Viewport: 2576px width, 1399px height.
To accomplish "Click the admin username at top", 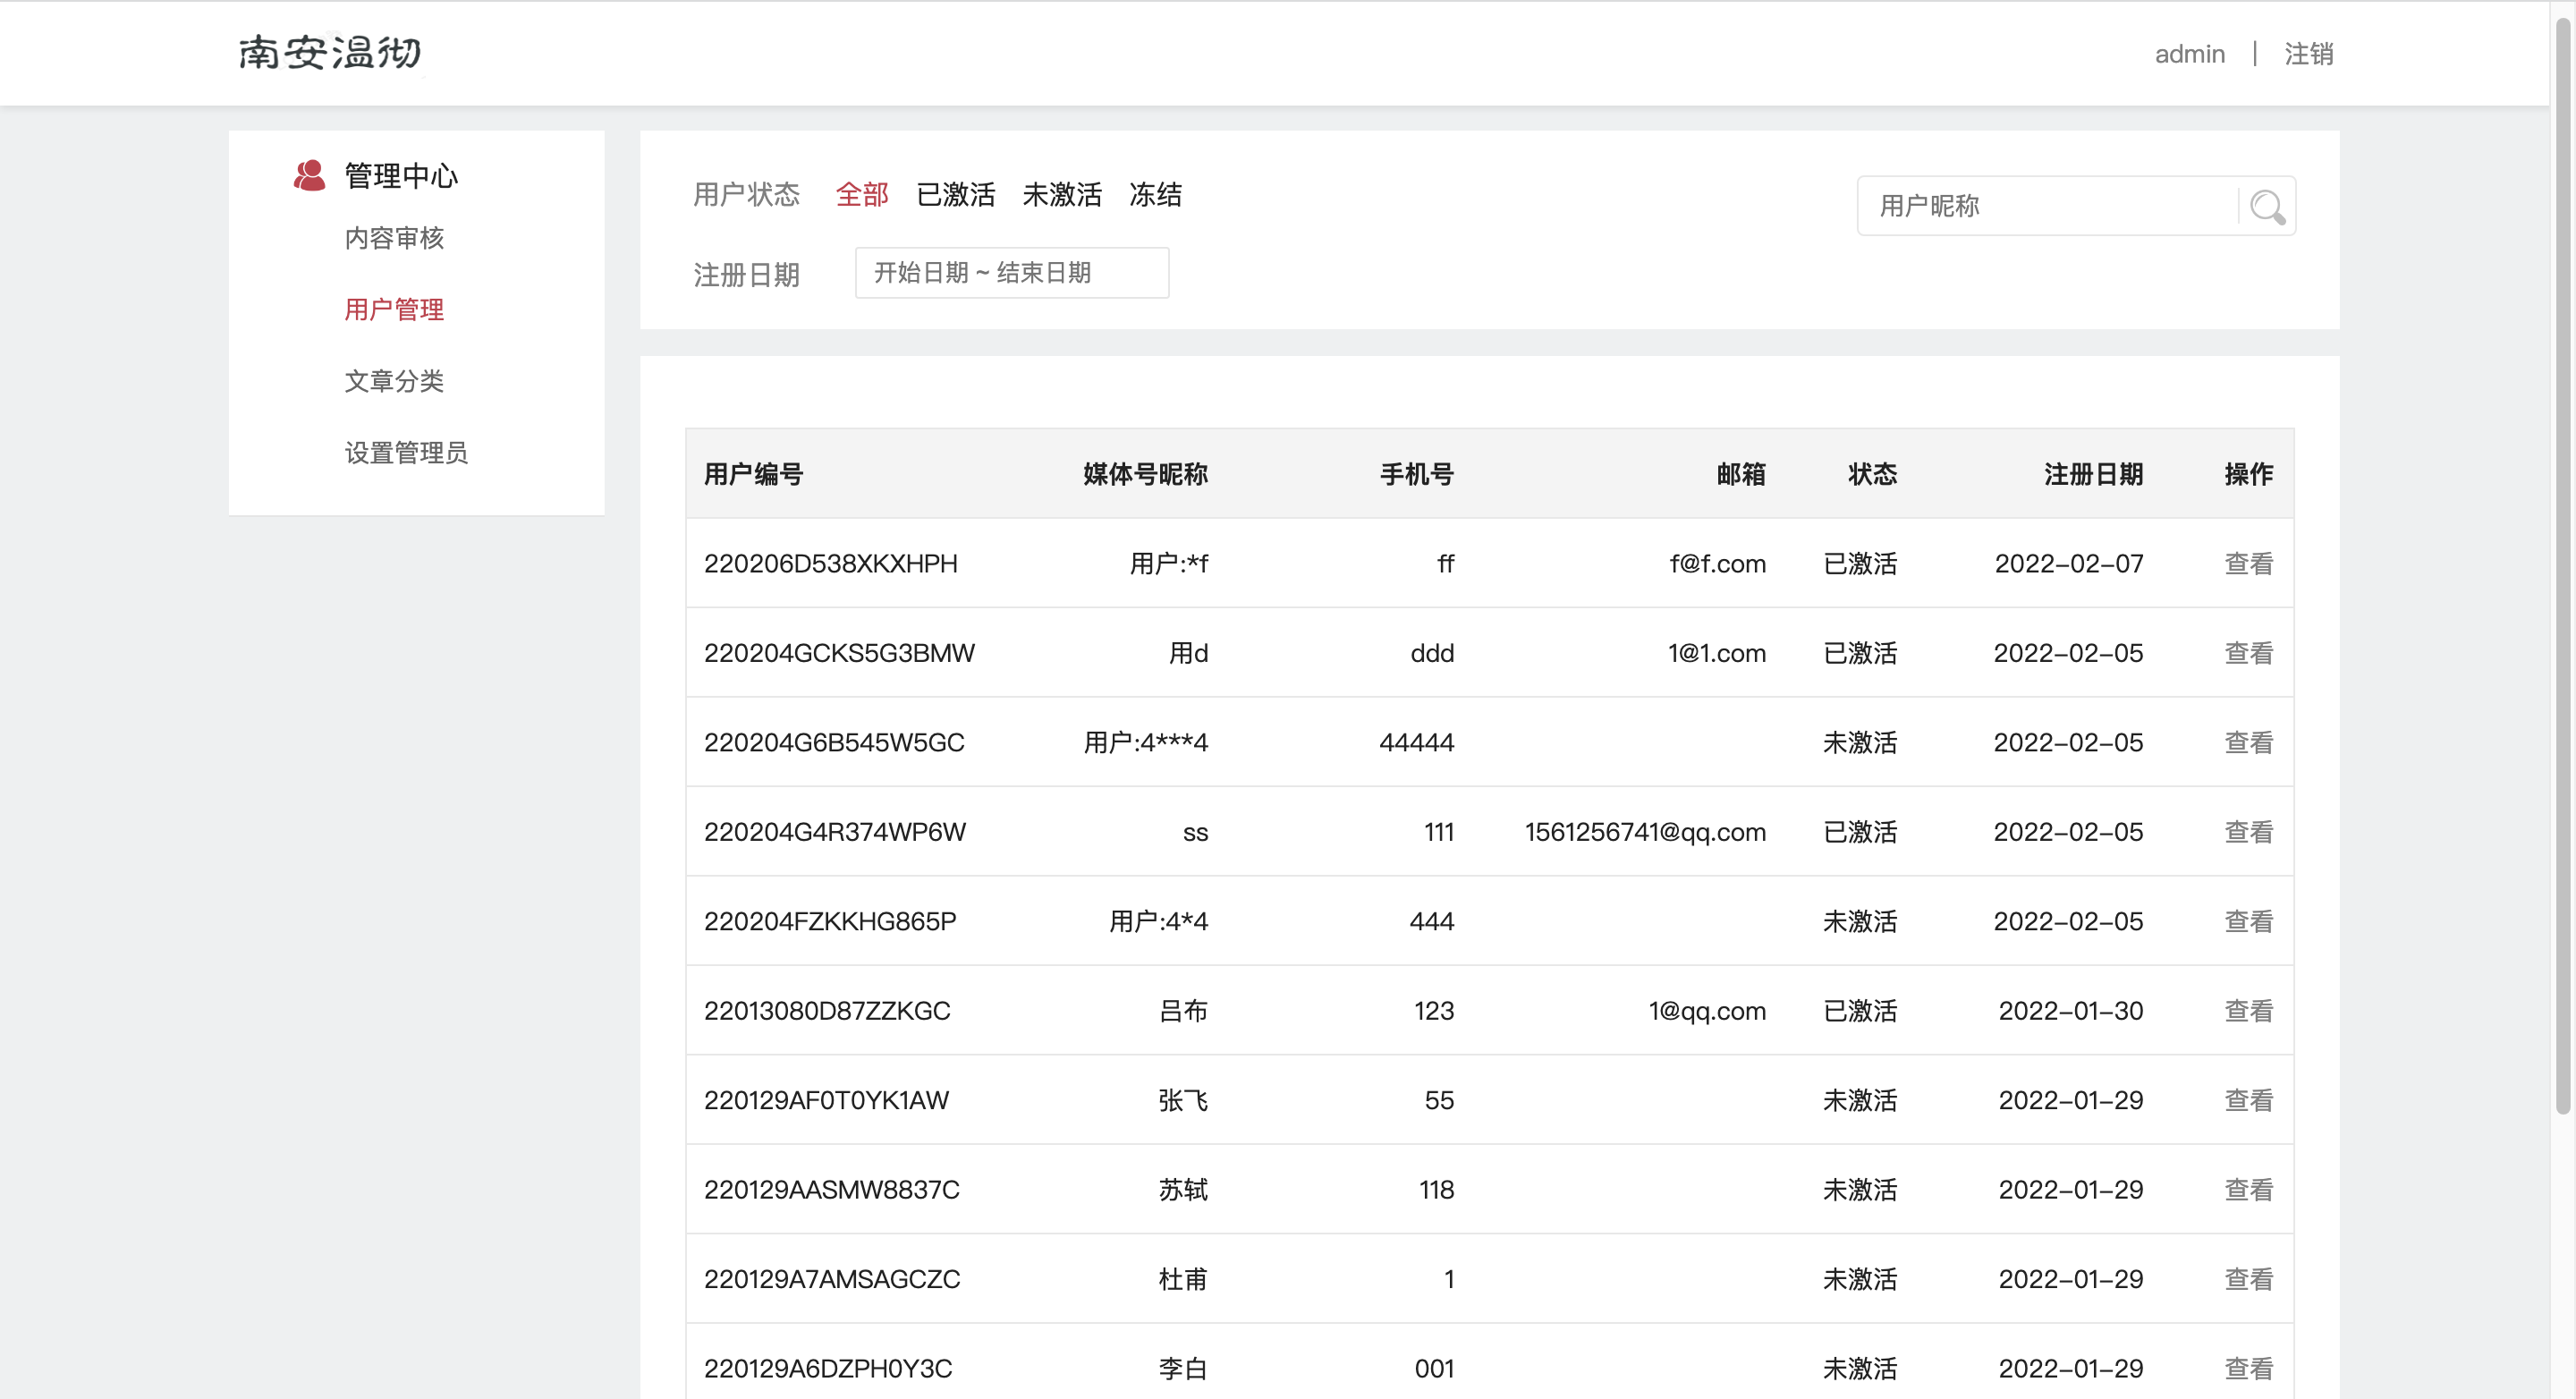I will pos(2189,54).
